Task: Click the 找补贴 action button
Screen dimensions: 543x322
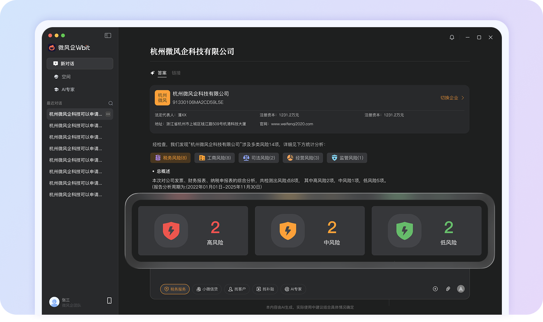Action: [265, 289]
